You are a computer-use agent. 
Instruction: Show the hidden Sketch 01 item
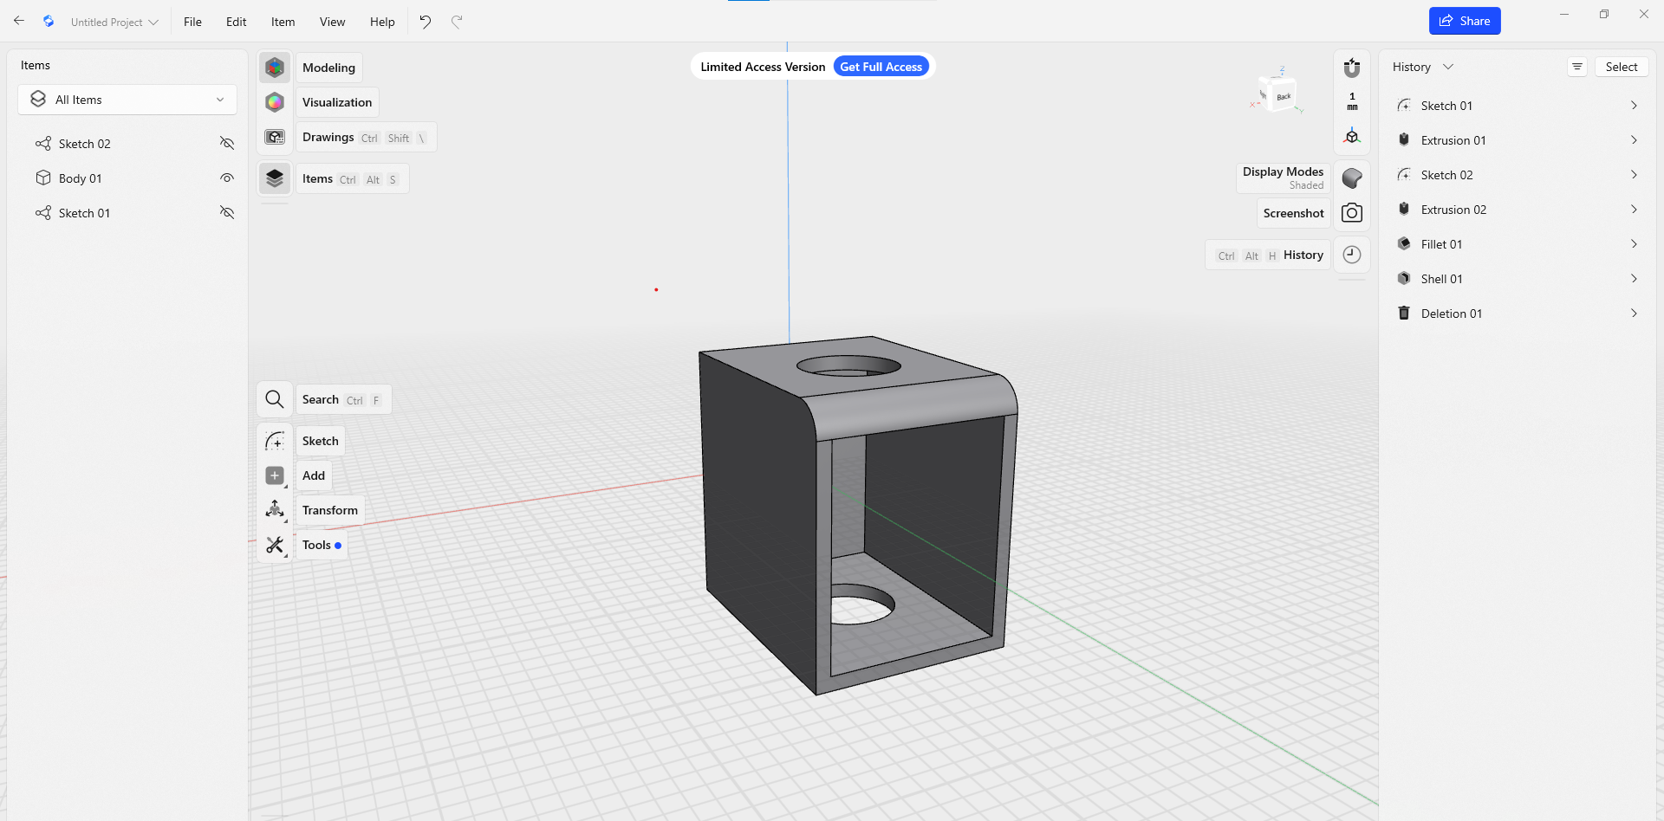[x=227, y=212]
